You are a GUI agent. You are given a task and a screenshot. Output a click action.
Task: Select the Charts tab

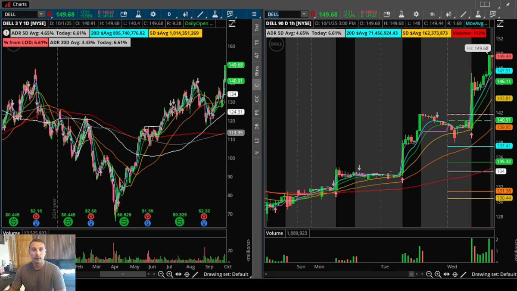pyautogui.click(x=16, y=4)
